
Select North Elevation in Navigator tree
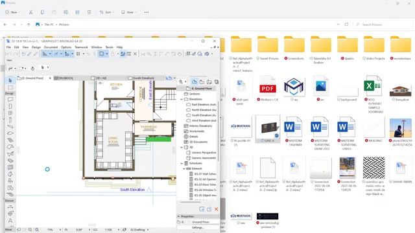(204, 110)
